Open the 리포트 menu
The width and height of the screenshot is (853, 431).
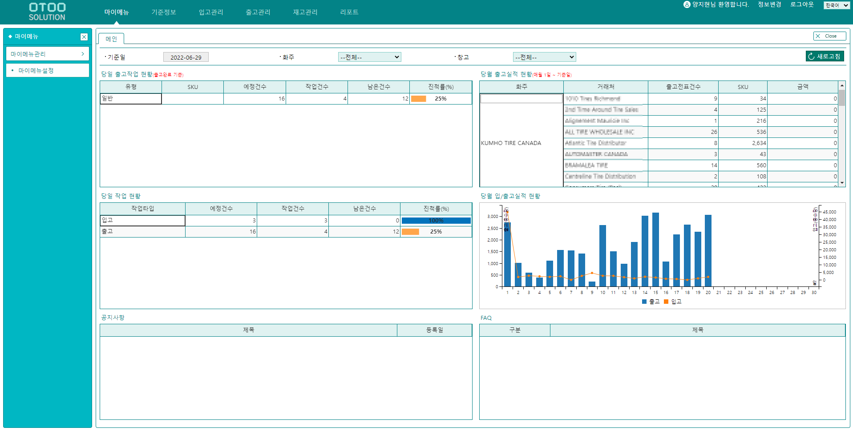click(x=349, y=12)
